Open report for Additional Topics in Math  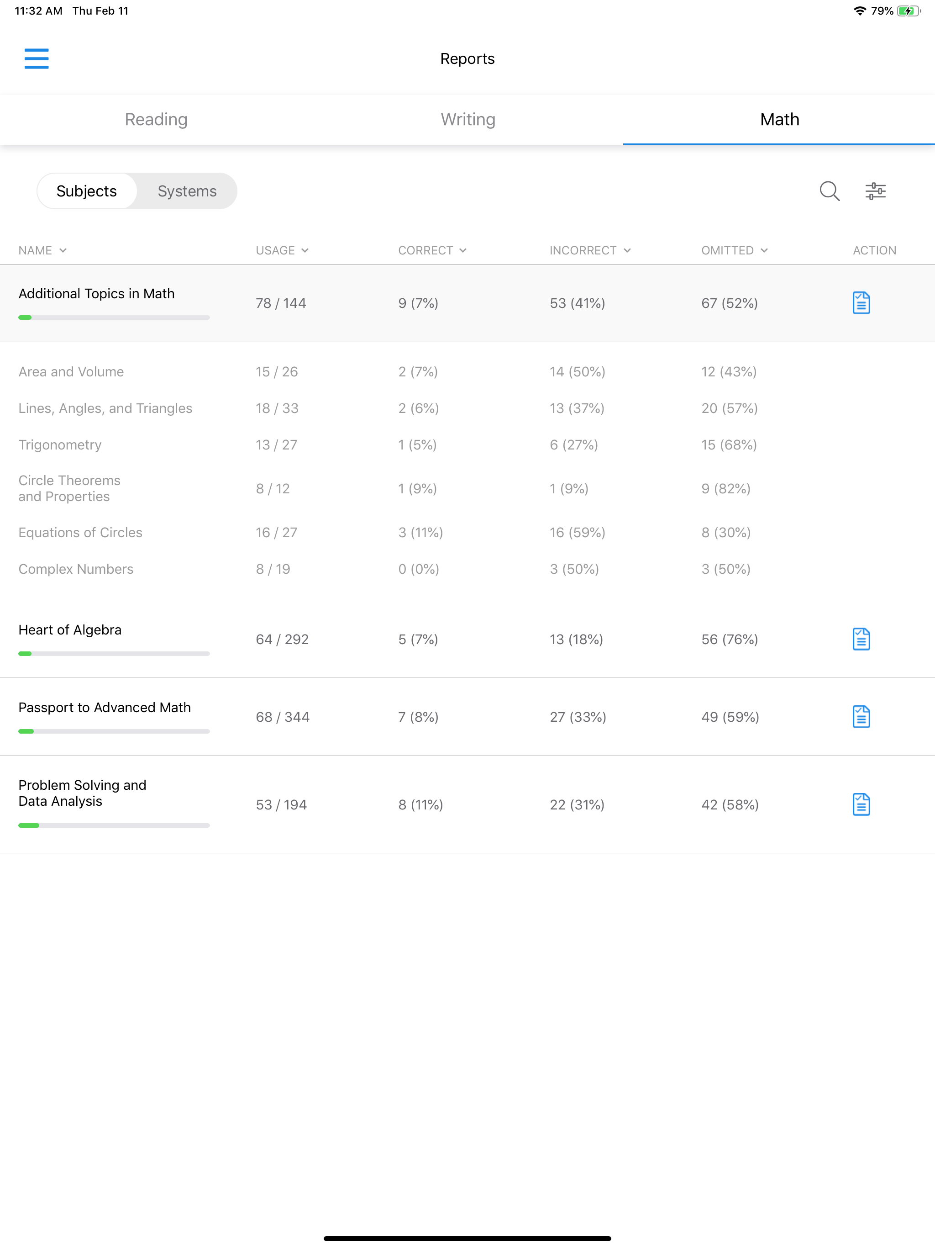coord(861,303)
